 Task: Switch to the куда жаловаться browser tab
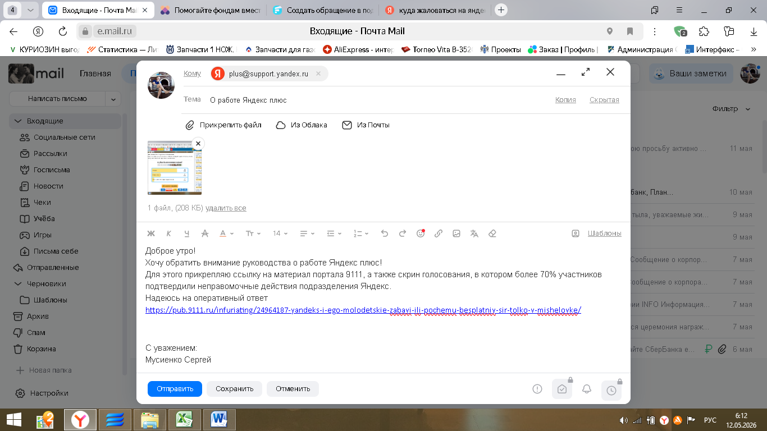pyautogui.click(x=435, y=10)
